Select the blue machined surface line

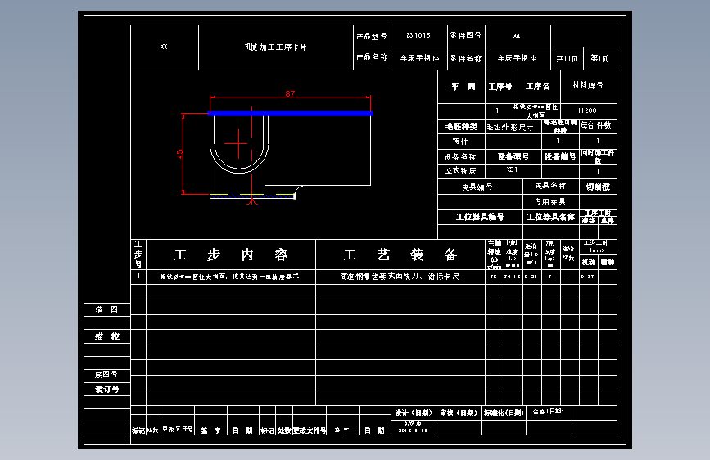290,114
